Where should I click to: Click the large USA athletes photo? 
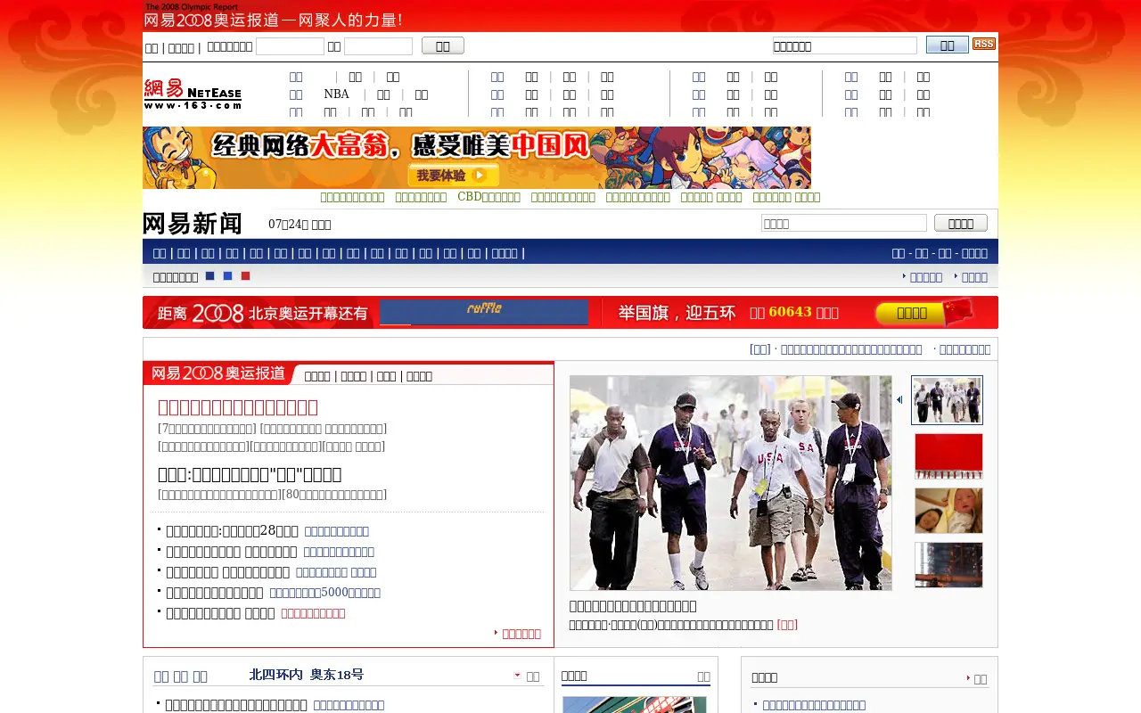pyautogui.click(x=731, y=483)
